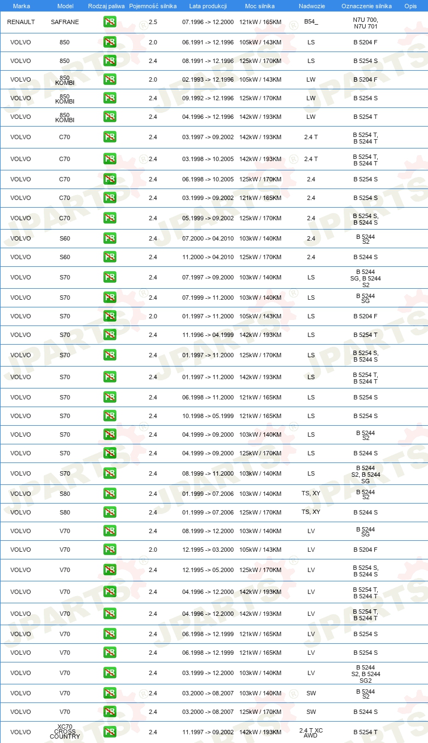Click the Rodzaj paliwa header

tap(106, 6)
